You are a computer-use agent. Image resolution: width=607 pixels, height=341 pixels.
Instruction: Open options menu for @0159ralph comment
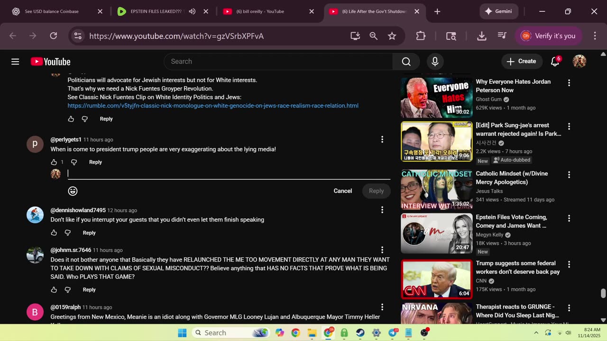(382, 307)
